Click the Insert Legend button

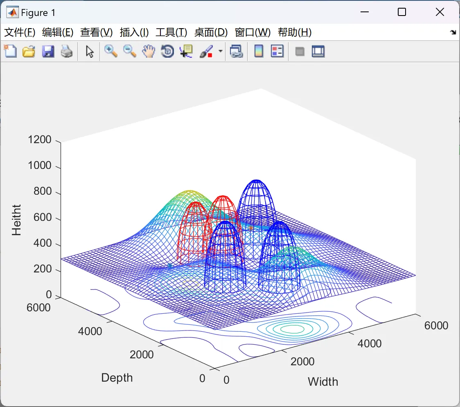pyautogui.click(x=277, y=52)
